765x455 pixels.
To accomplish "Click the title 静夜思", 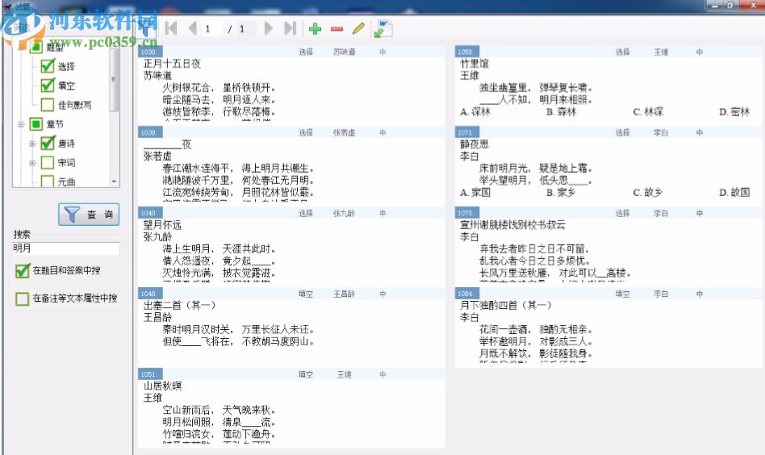I will (474, 144).
